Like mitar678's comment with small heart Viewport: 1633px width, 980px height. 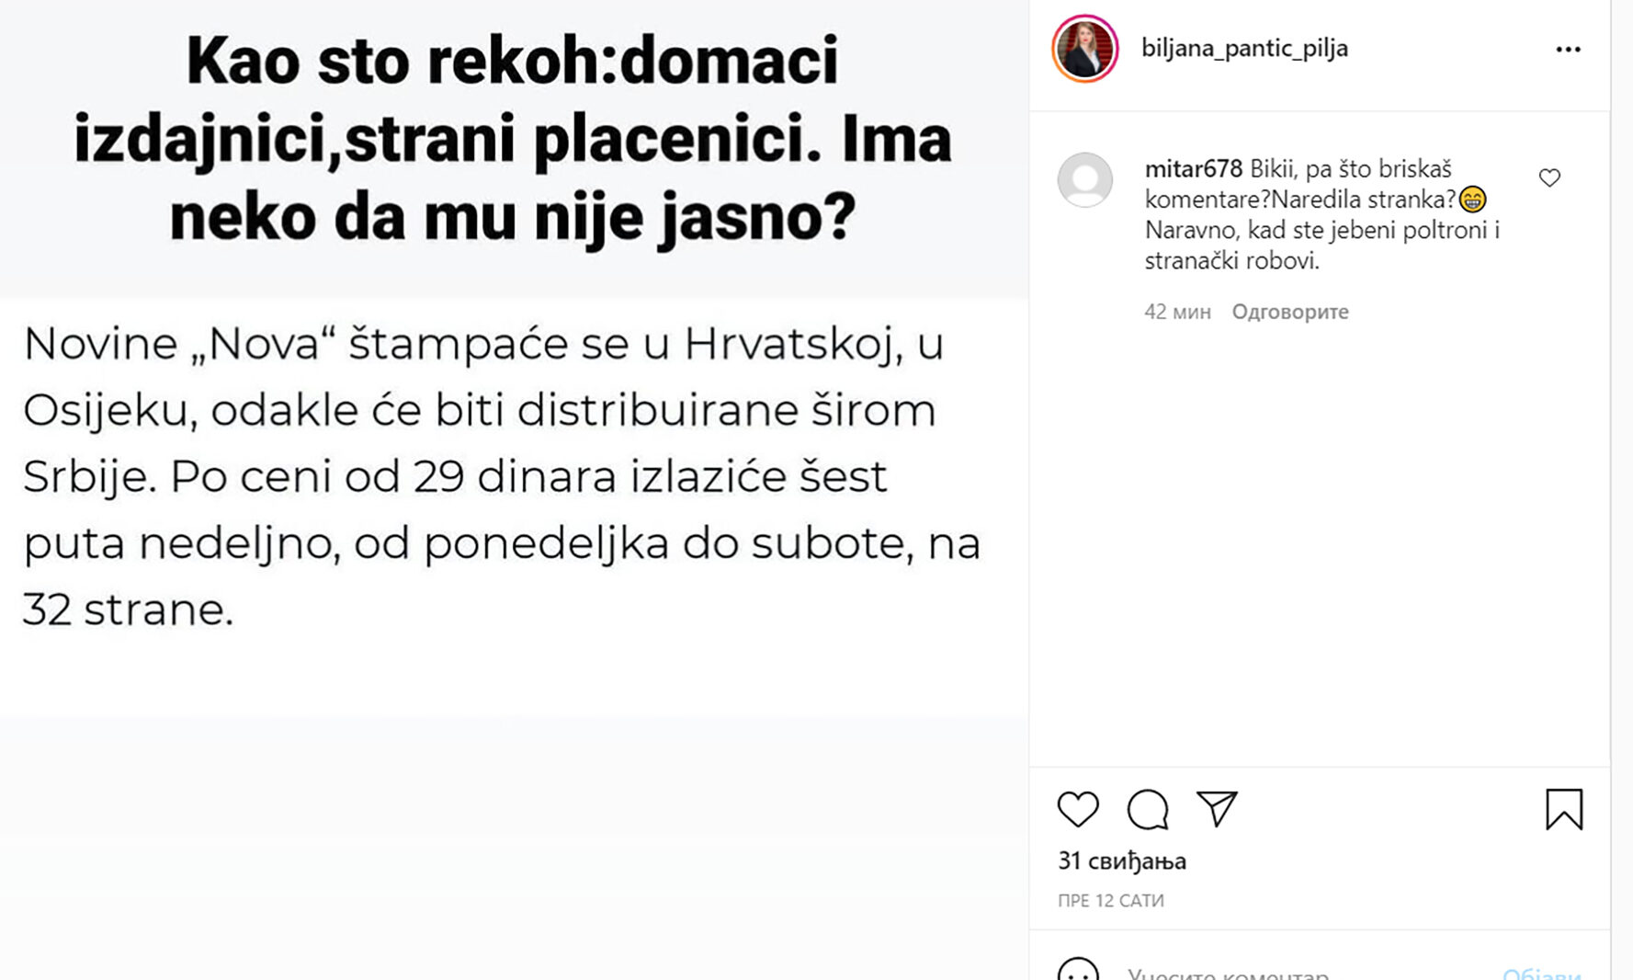[1549, 177]
